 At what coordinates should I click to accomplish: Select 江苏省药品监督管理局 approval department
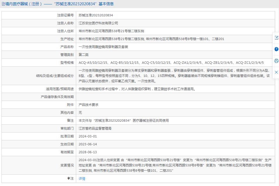[x=95, y=128]
